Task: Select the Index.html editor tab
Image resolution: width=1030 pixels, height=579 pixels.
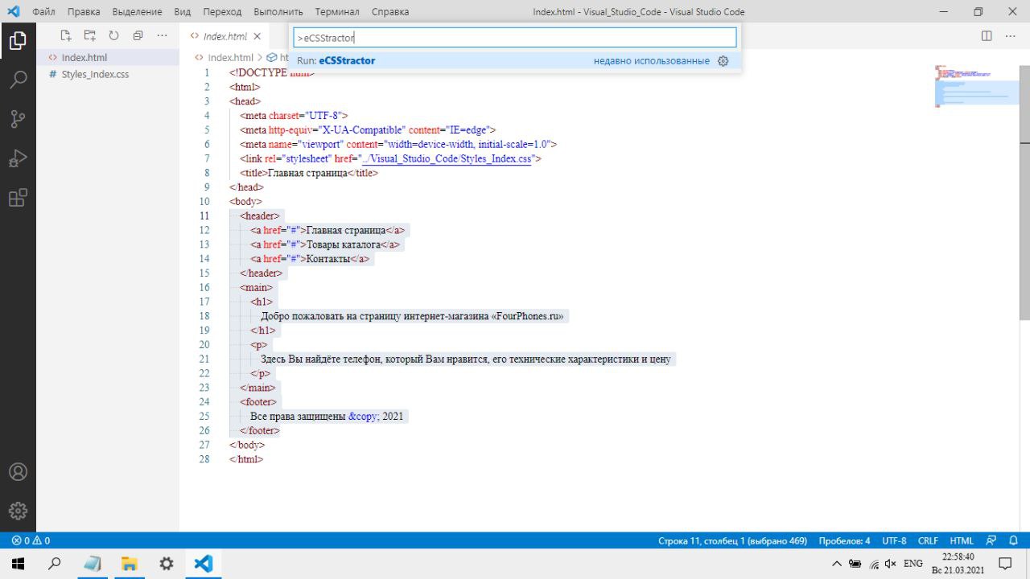Action: 225,36
